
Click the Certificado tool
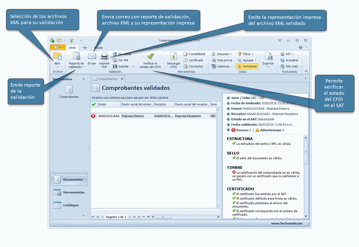pos(193,60)
